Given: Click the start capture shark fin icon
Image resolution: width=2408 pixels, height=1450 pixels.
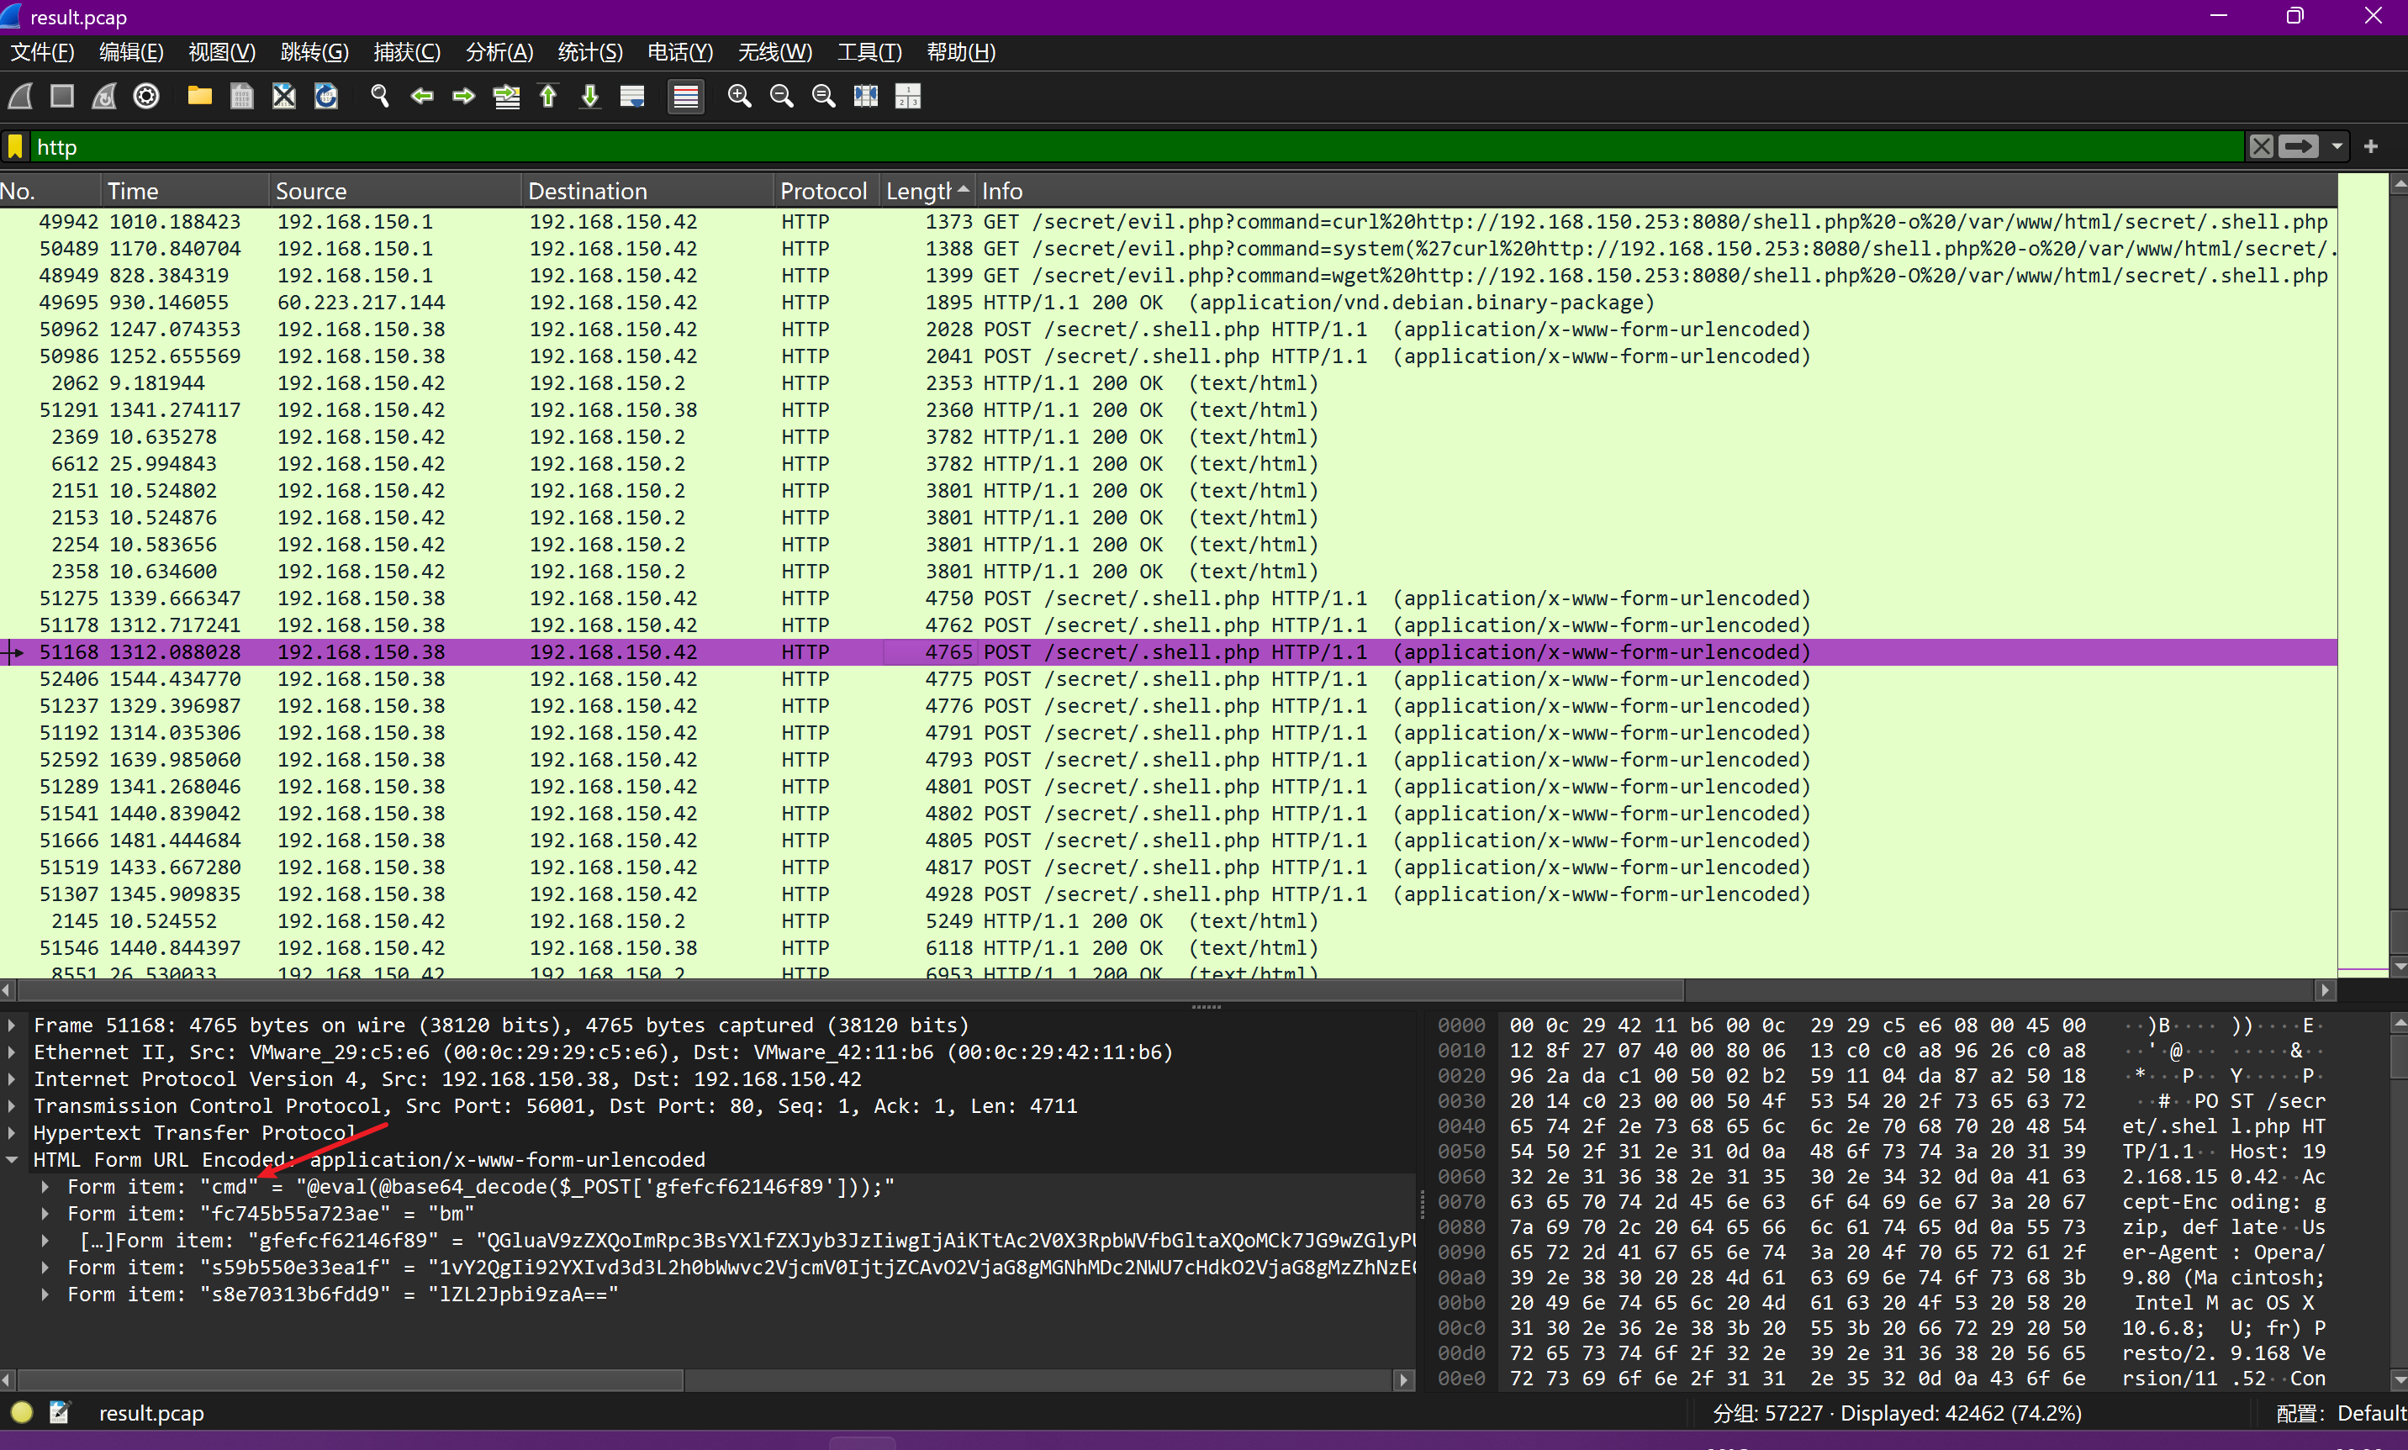Looking at the screenshot, I should tap(20, 96).
